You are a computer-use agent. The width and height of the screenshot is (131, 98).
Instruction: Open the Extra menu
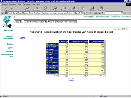[x=33, y=4]
